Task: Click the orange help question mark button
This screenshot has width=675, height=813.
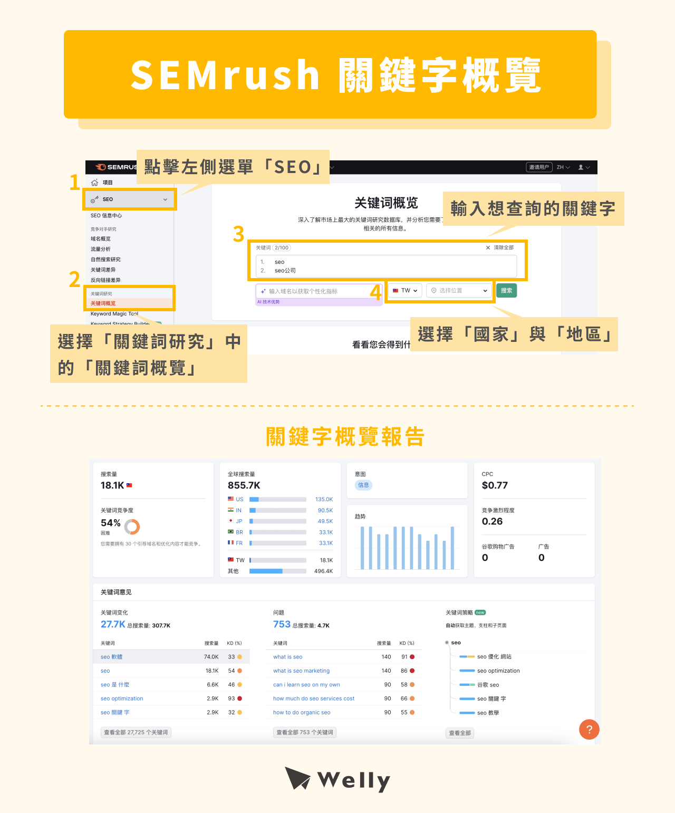Action: (589, 730)
